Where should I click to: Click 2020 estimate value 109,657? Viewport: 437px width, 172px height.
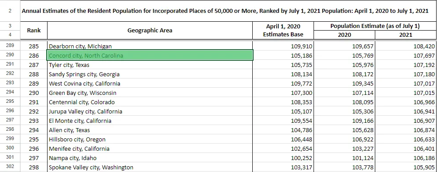point(345,46)
